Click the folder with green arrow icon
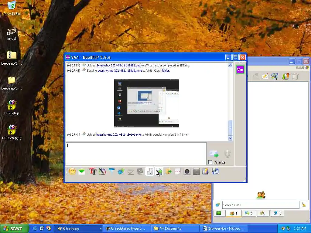Image resolution: width=311 pixels, height=233 pixels. coord(168,171)
